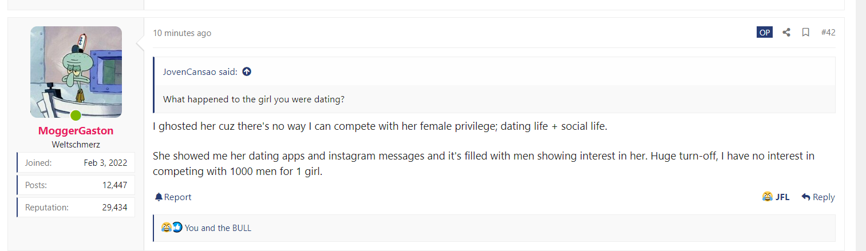866x251 pixels.
Task: Bookmark this post with the bookmark icon
Action: (x=805, y=33)
